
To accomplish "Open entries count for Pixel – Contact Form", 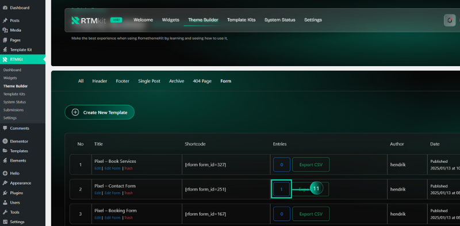I will coord(281,189).
